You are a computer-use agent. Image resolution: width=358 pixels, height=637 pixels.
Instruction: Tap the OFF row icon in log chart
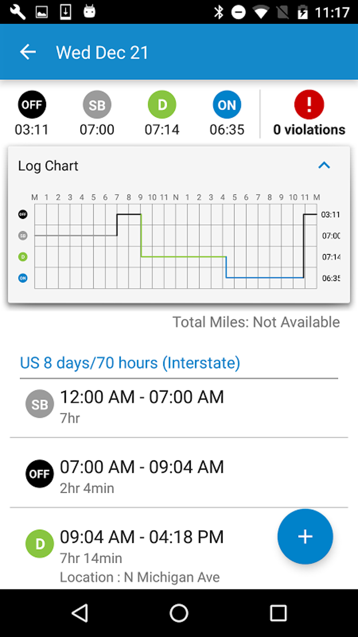[x=23, y=214]
